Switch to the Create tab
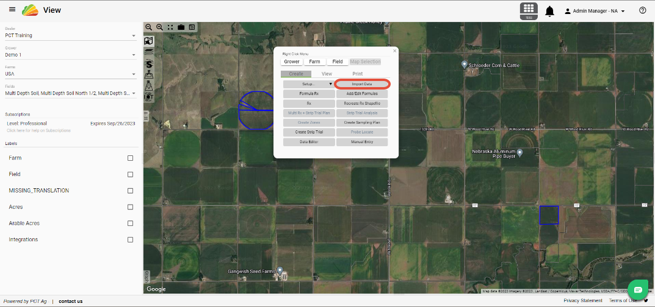This screenshot has width=655, height=307. point(295,74)
